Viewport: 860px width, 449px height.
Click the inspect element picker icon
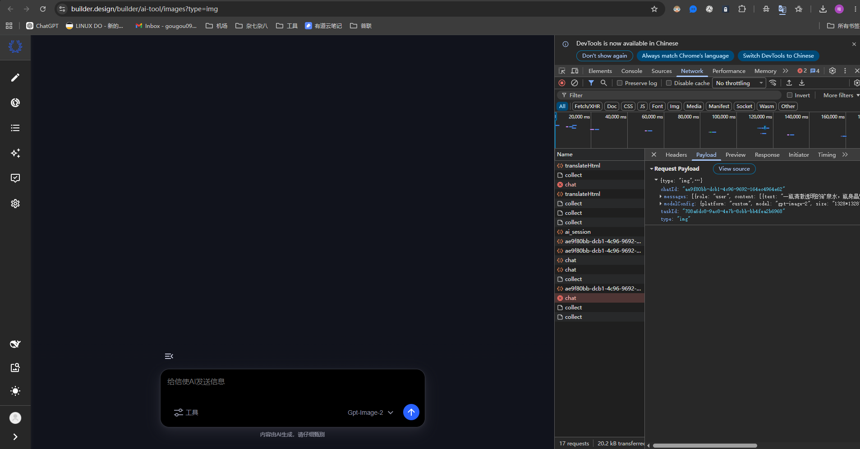[562, 71]
